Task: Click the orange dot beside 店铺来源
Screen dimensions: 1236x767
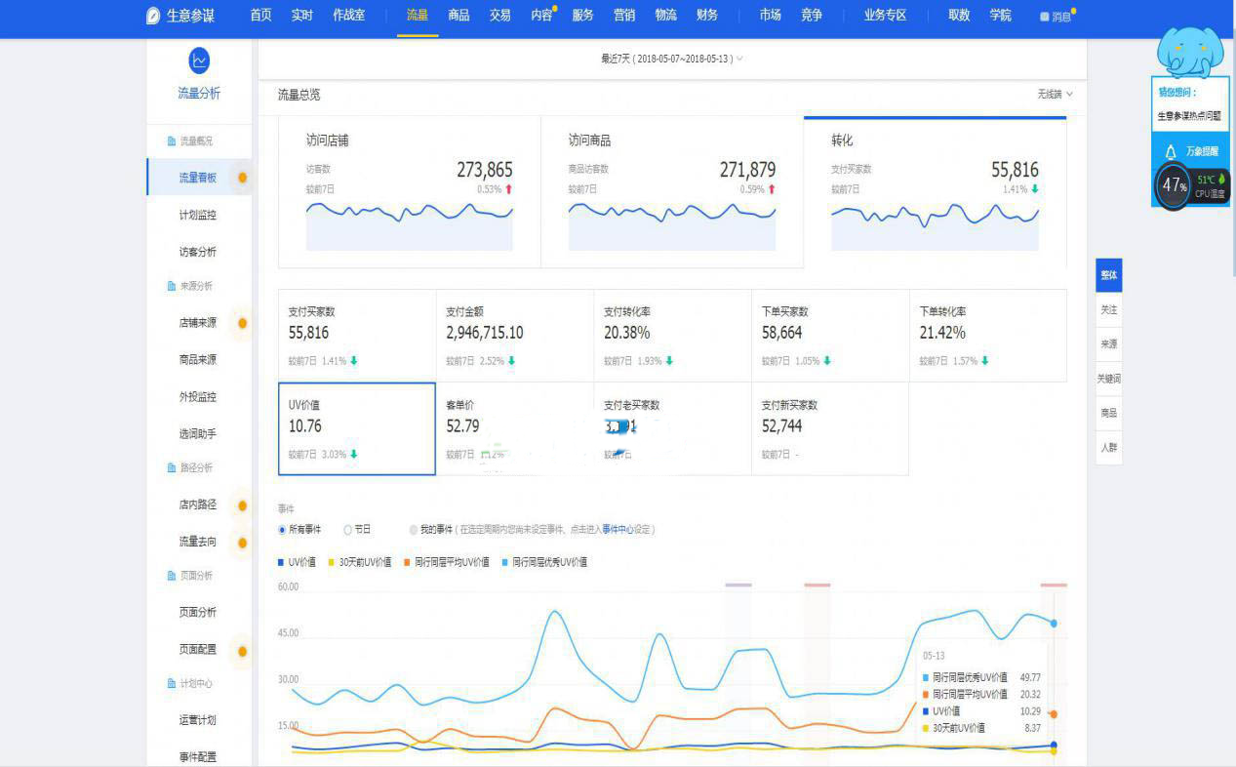Action: pos(242,323)
